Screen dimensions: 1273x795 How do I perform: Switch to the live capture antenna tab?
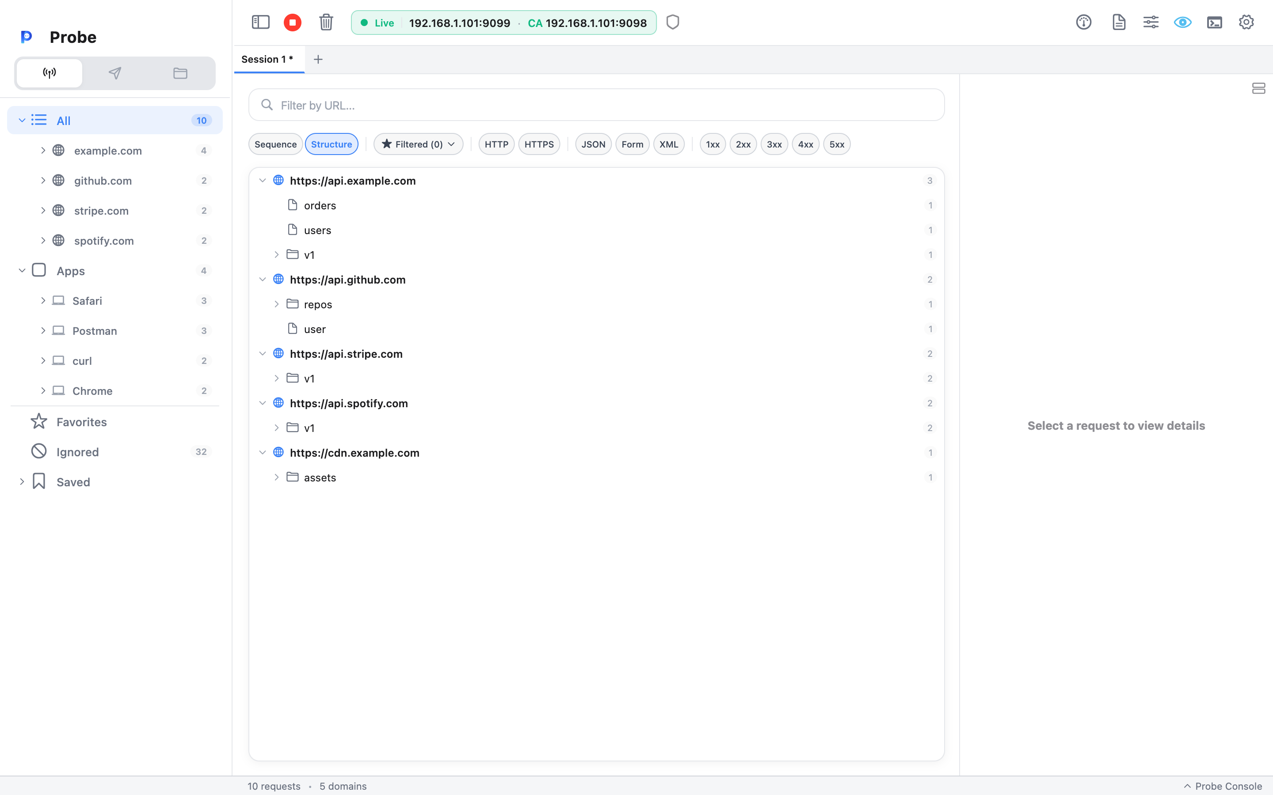[50, 73]
